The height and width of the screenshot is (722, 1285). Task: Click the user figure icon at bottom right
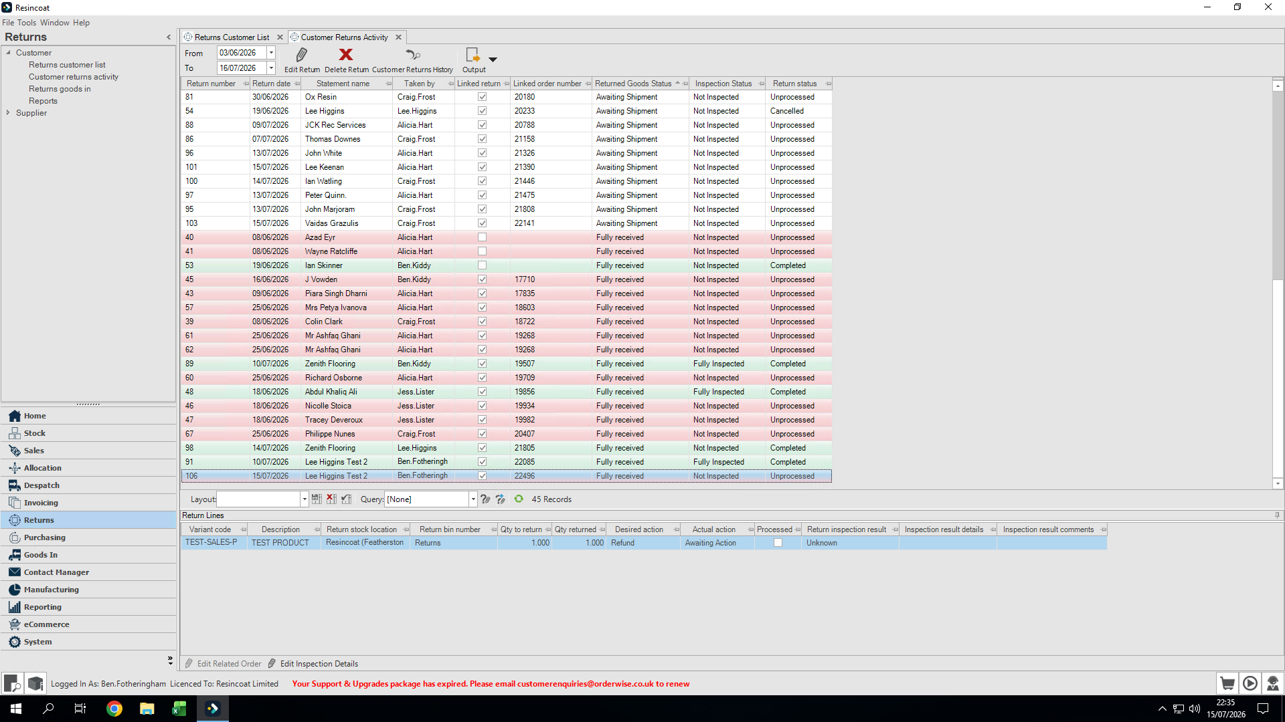point(1273,683)
